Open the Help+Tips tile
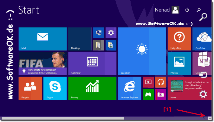This screenshot has height=122, width=214. point(179,39)
